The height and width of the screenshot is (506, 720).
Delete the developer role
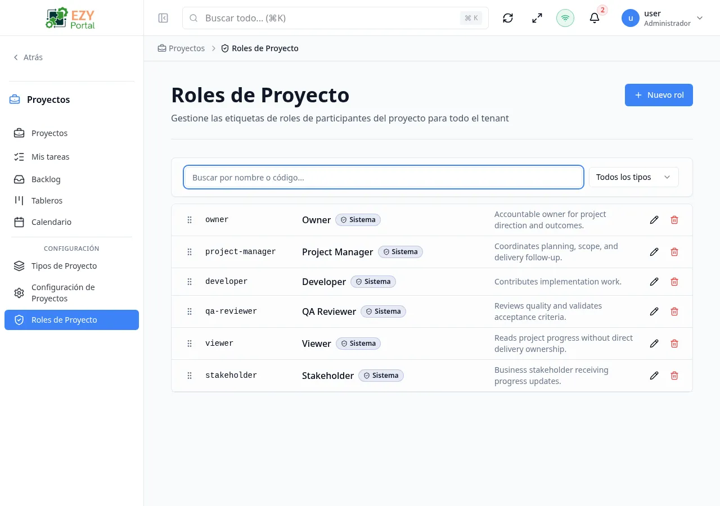(x=674, y=282)
